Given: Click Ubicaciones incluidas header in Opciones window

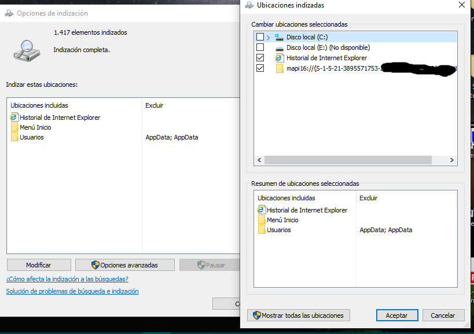Looking at the screenshot, I should pos(39,105).
